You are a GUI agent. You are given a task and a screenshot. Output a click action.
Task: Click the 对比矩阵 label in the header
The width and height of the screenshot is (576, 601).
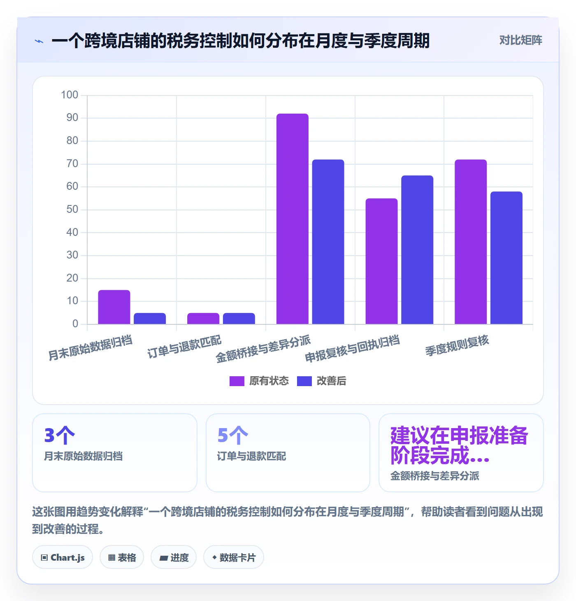point(520,40)
